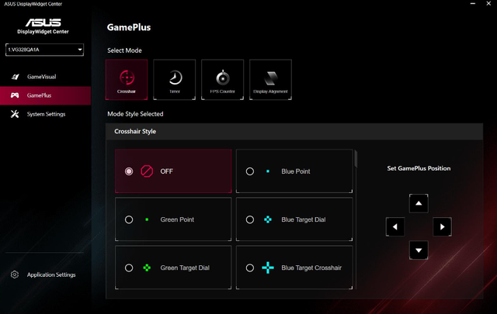
Task: Click the down arrow position button
Action: pos(419,250)
